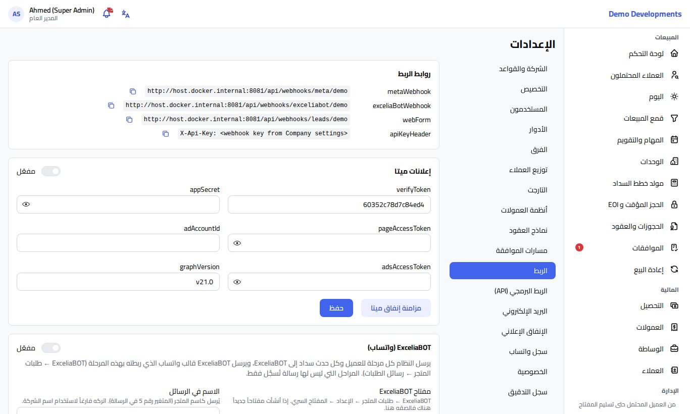Click into the adAccountId field

(118, 243)
